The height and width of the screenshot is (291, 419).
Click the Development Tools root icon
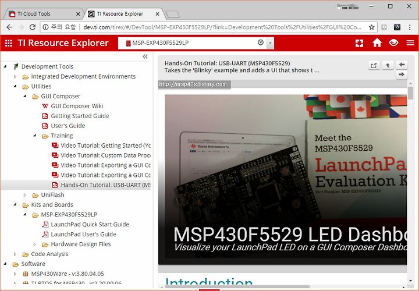[x=16, y=66]
